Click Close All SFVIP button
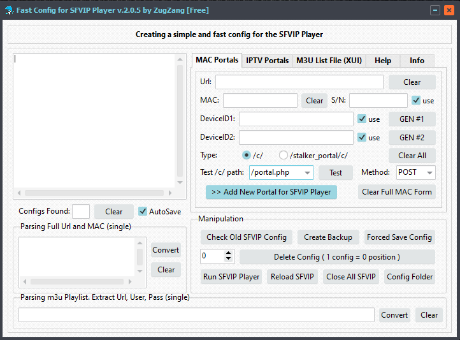Viewport: 460px width, 340px height. pyautogui.click(x=351, y=277)
